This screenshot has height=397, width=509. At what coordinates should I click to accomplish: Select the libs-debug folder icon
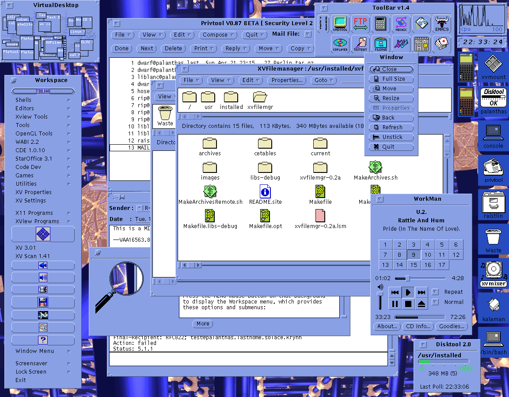point(265,171)
